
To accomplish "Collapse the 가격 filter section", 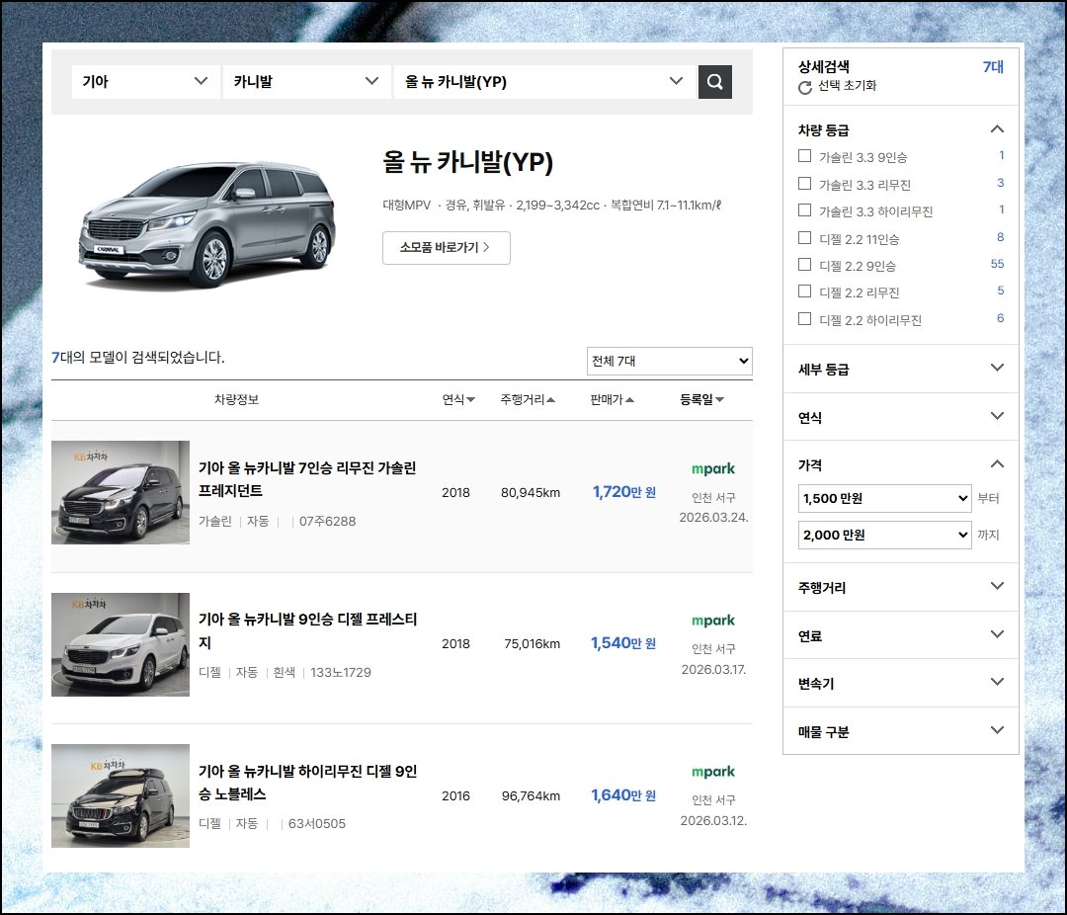I will [x=997, y=464].
